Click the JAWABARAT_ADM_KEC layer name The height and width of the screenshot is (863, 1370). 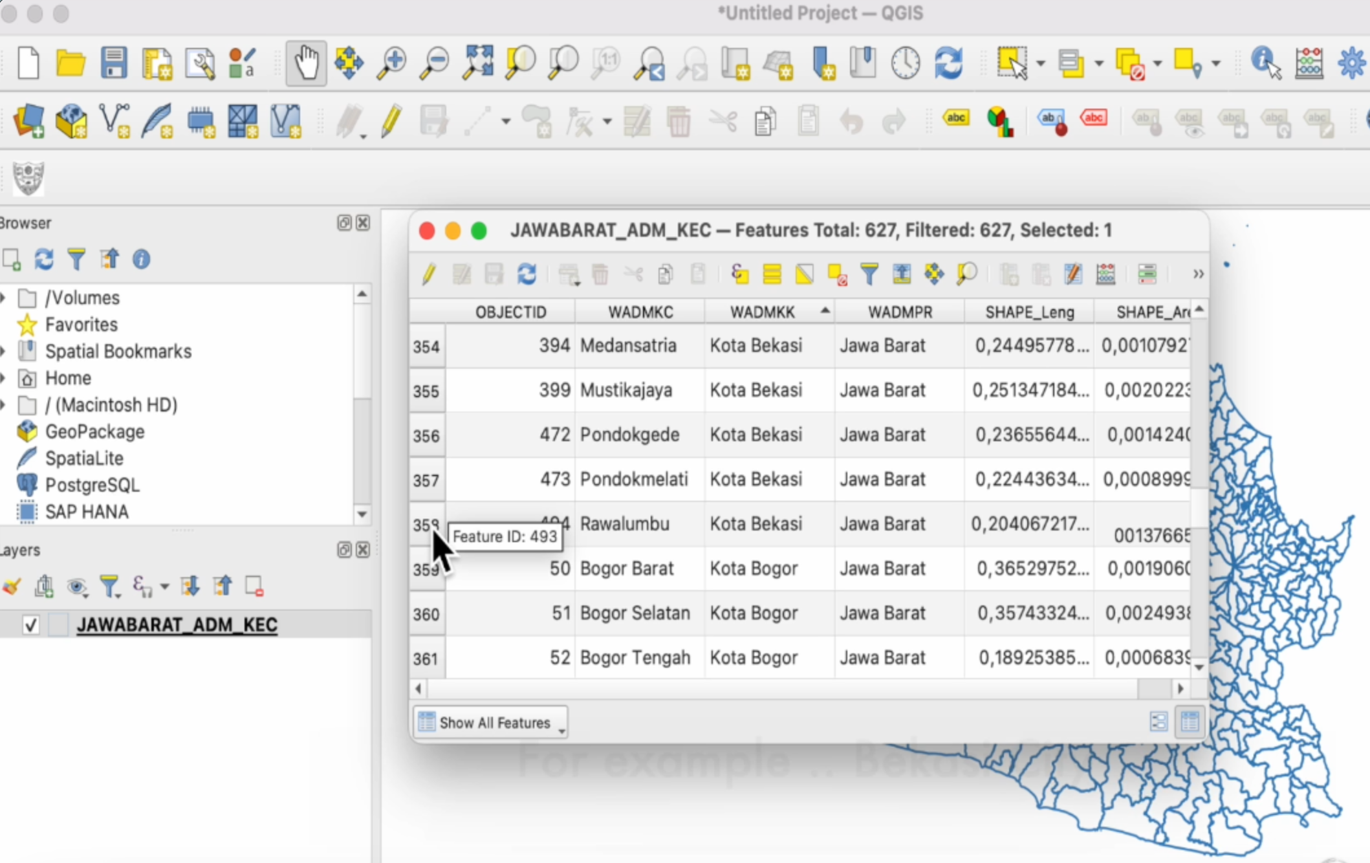pos(177,625)
